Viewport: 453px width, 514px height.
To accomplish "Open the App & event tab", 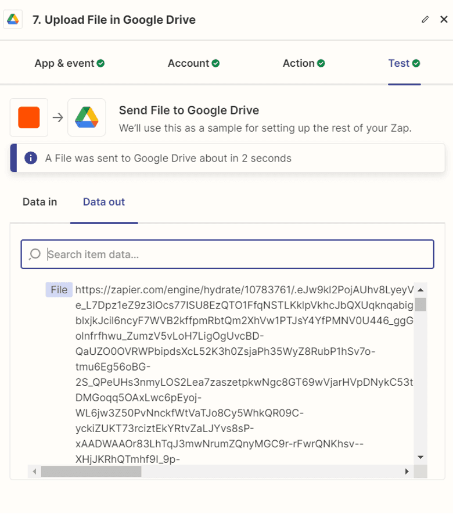I will [70, 63].
